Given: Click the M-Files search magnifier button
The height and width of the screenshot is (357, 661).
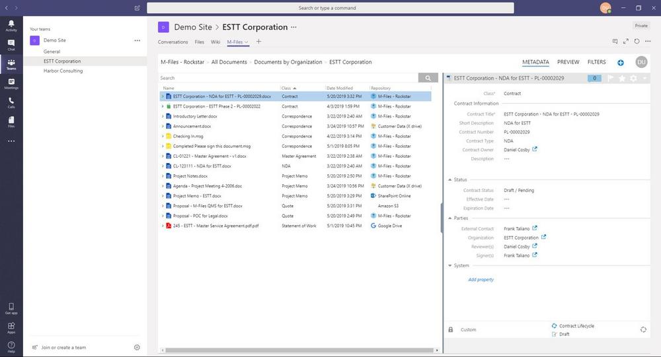Looking at the screenshot, I should point(428,78).
